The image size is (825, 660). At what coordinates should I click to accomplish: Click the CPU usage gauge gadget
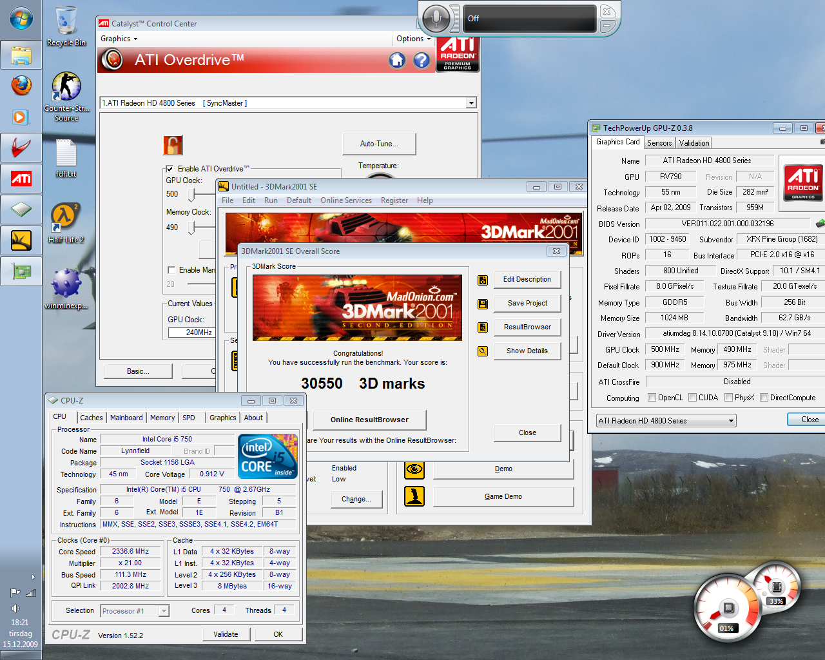click(726, 608)
